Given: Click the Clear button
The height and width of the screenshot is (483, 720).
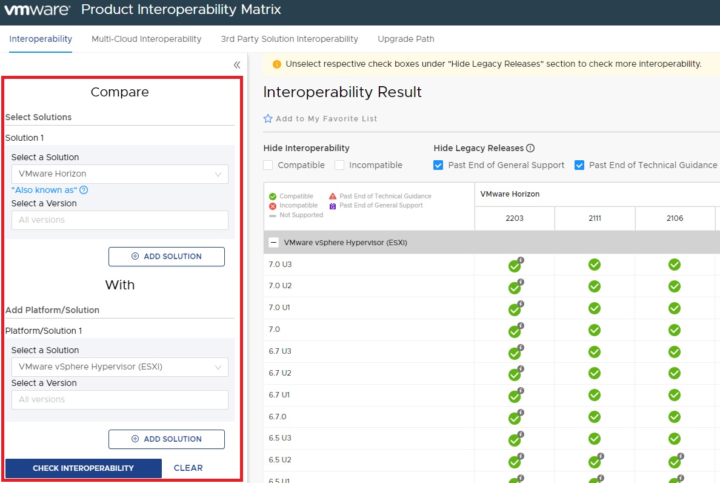Looking at the screenshot, I should [188, 468].
